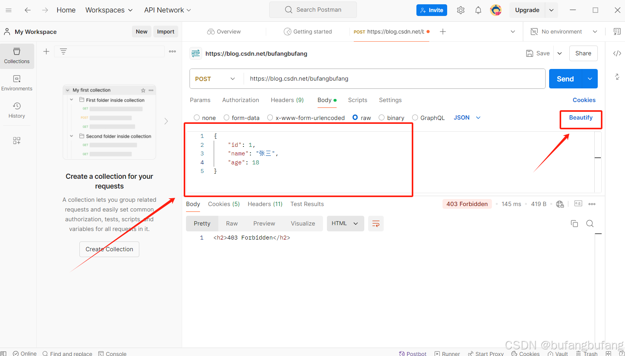
Task: Open the configure workspace sidebar grid icon
Action: (17, 141)
